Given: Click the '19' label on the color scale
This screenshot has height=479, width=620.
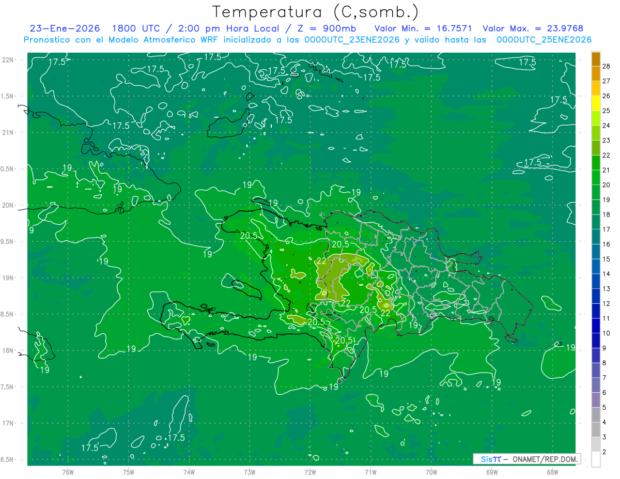Looking at the screenshot, I should (606, 199).
